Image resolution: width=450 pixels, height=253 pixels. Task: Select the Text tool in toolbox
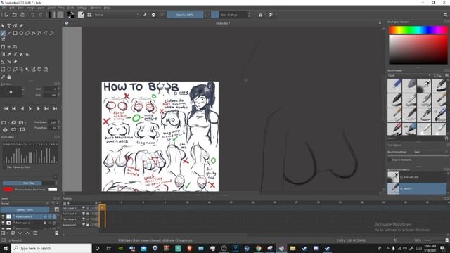coord(9,26)
